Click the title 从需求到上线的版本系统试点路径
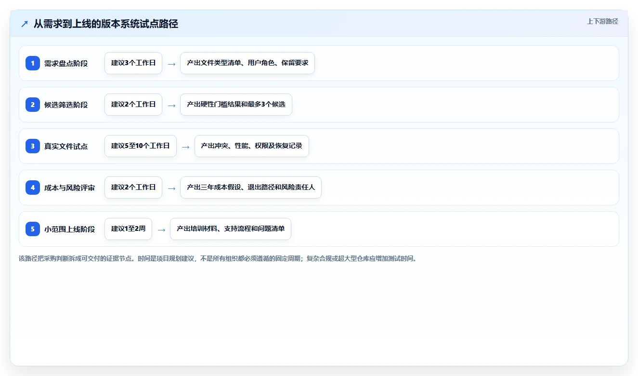Image resolution: width=638 pixels, height=376 pixels. coord(106,24)
